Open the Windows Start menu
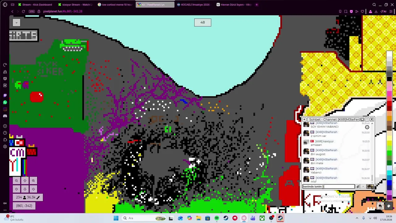The width and height of the screenshot is (396, 223). [x=116, y=218]
